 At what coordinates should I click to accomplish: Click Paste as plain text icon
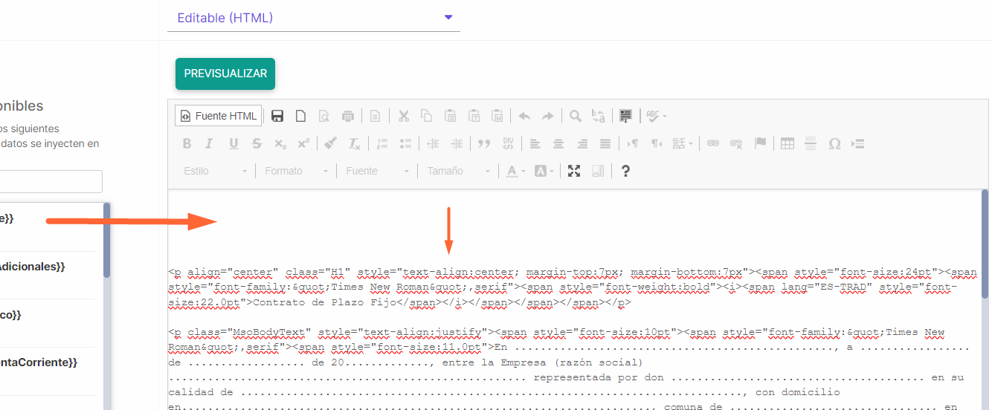pos(474,116)
